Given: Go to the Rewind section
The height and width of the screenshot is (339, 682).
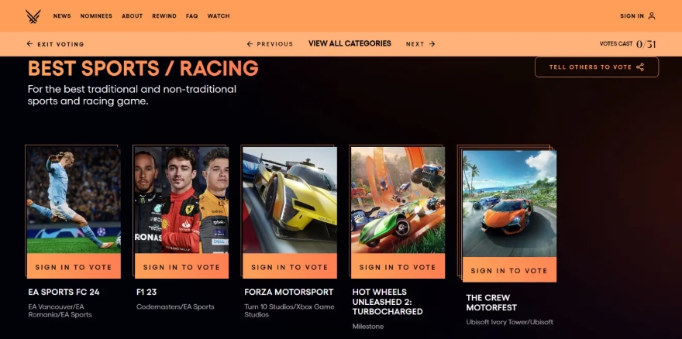Looking at the screenshot, I should [164, 16].
